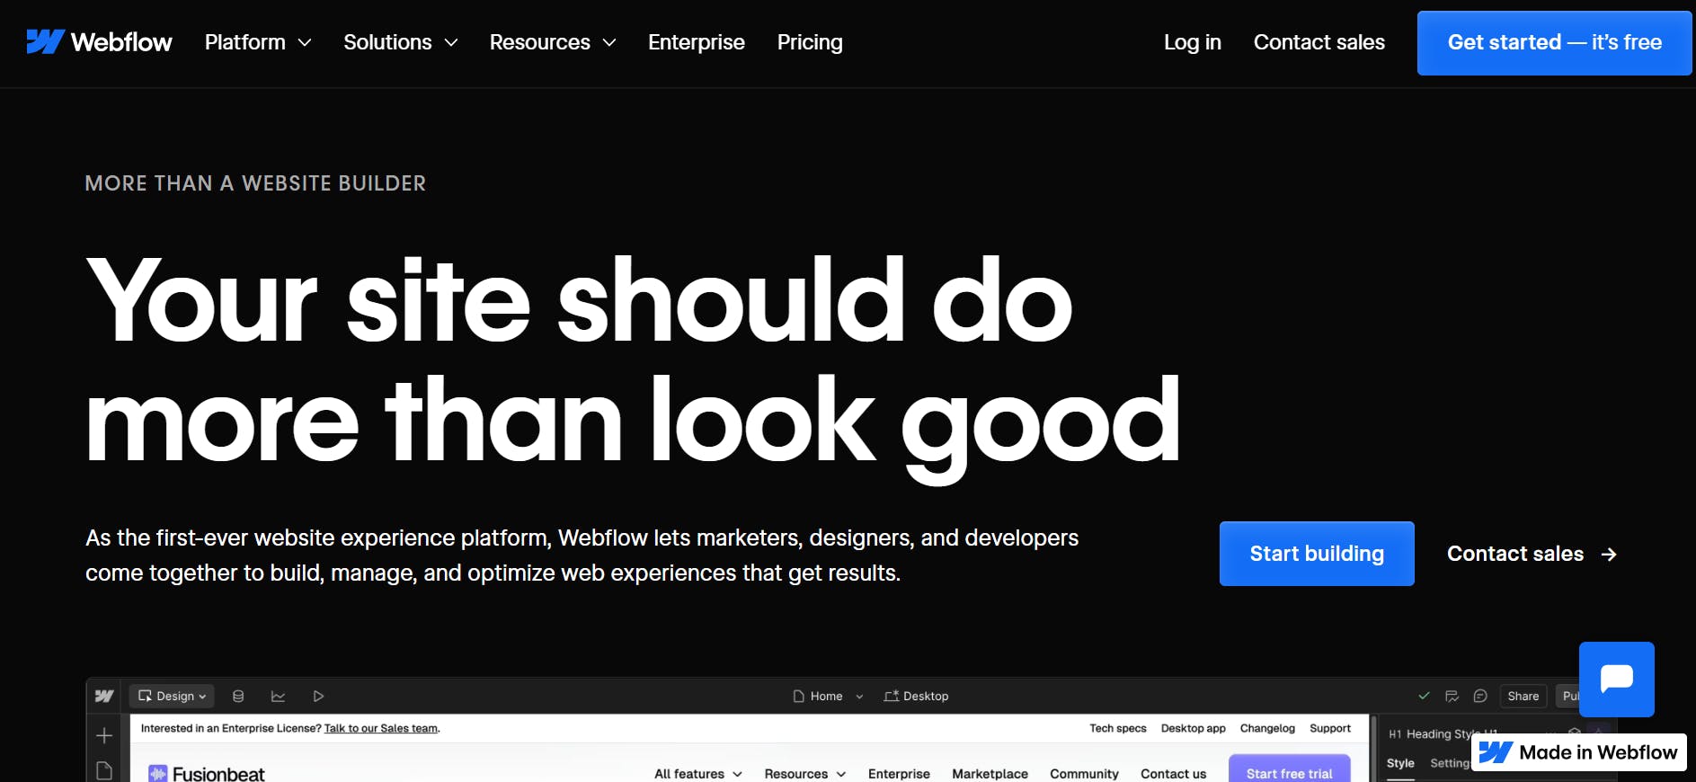Expand the Resources dropdown in main navigation

pos(553,42)
